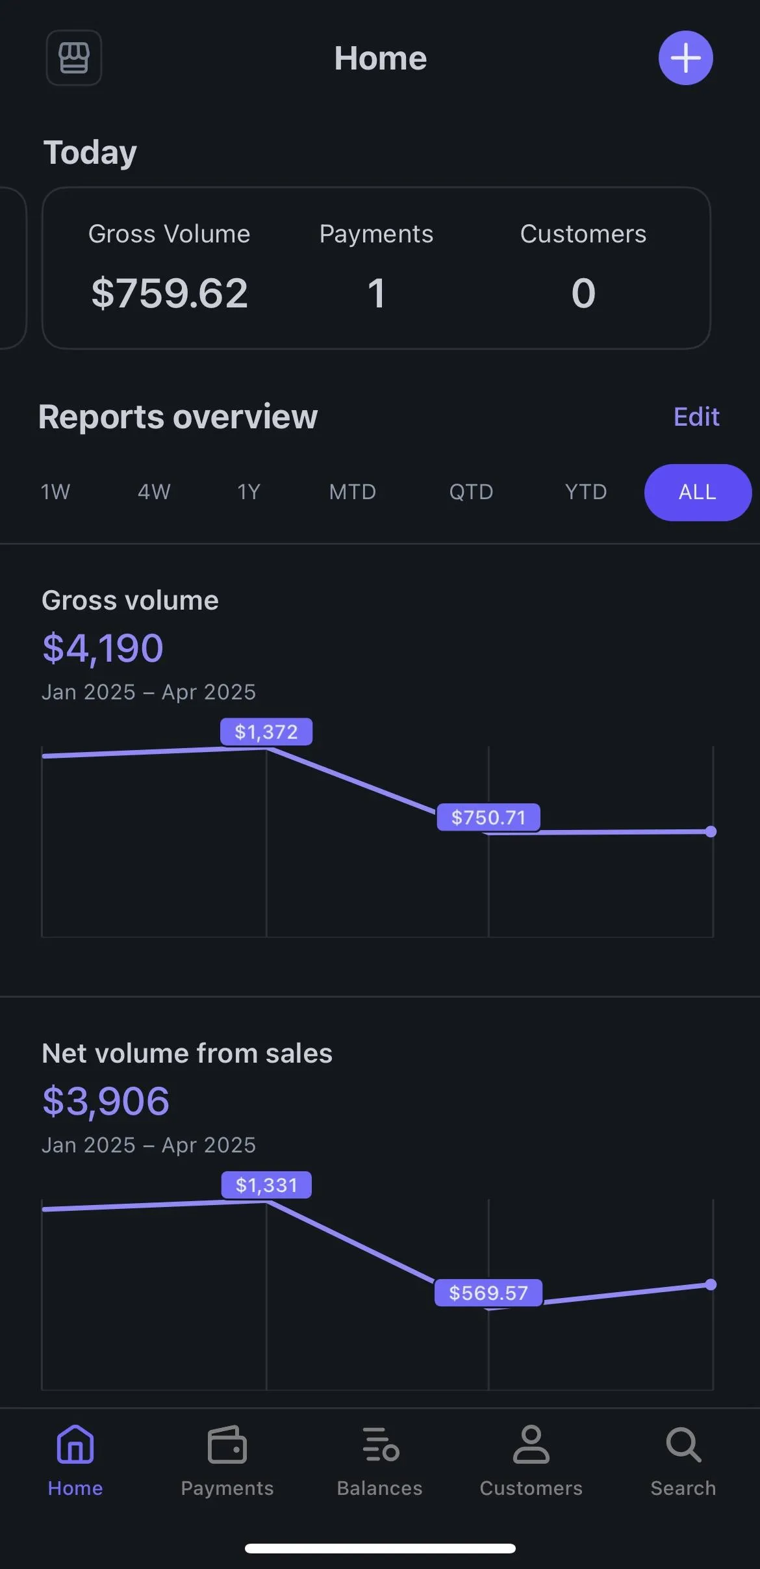Tap Edit for Reports overview
760x1569 pixels.
point(696,417)
